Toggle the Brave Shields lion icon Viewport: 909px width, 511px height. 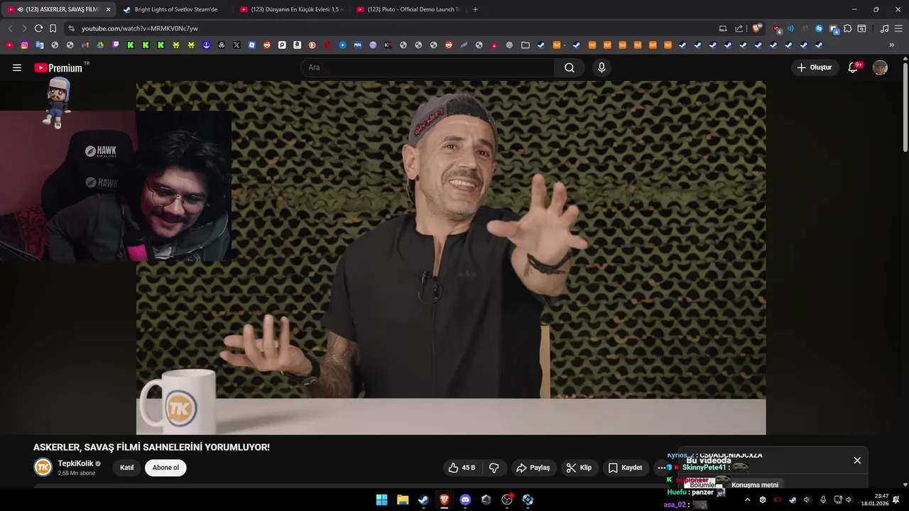point(756,28)
